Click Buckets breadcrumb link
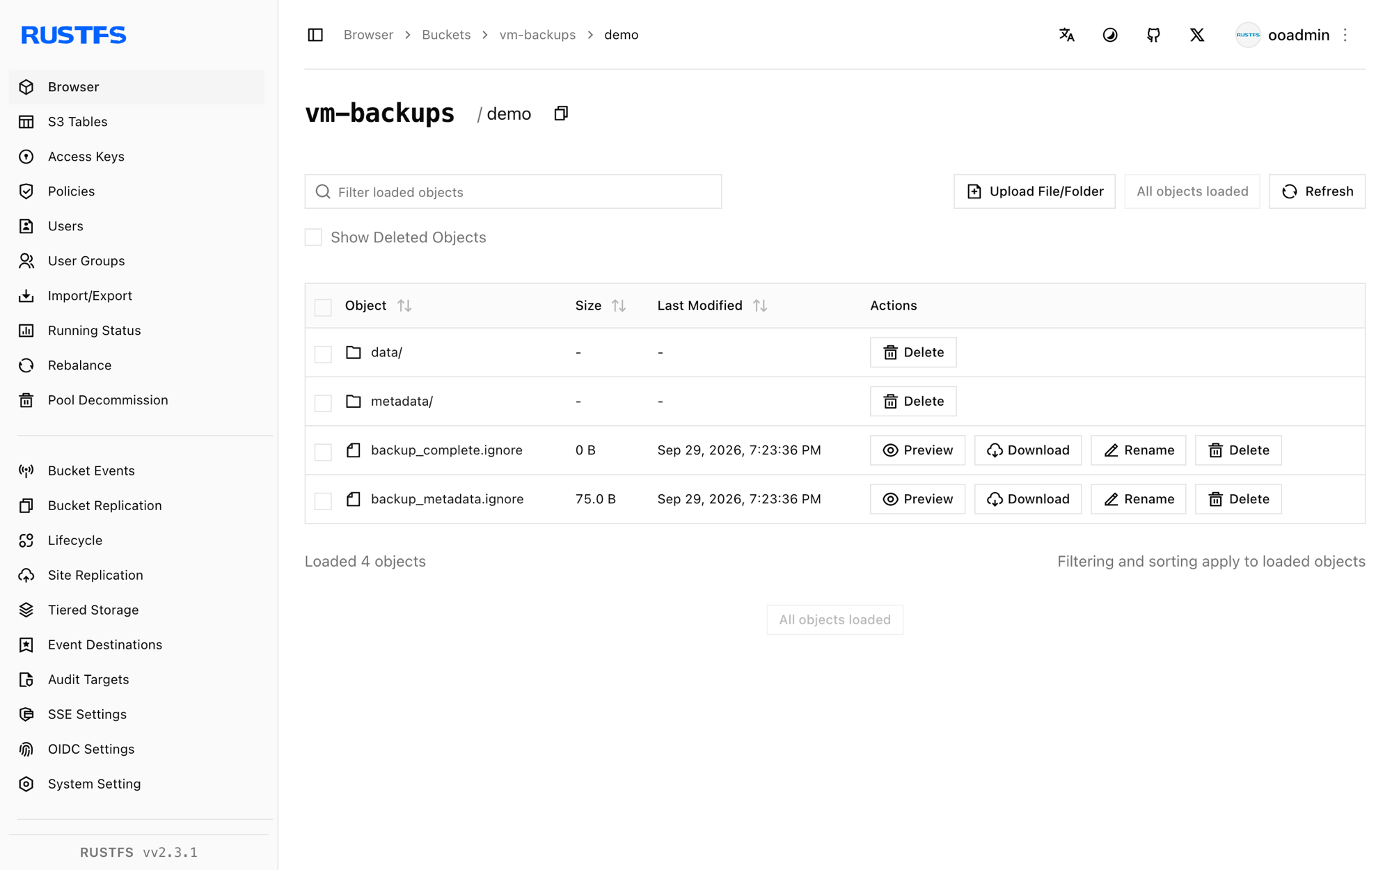Screen dimensions: 1392x870 (x=446, y=35)
